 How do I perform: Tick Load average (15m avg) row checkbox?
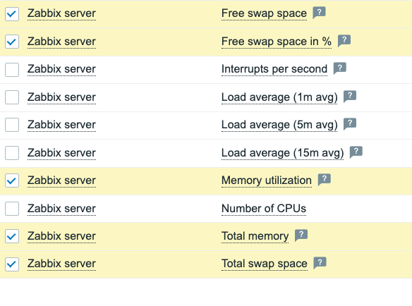12,153
